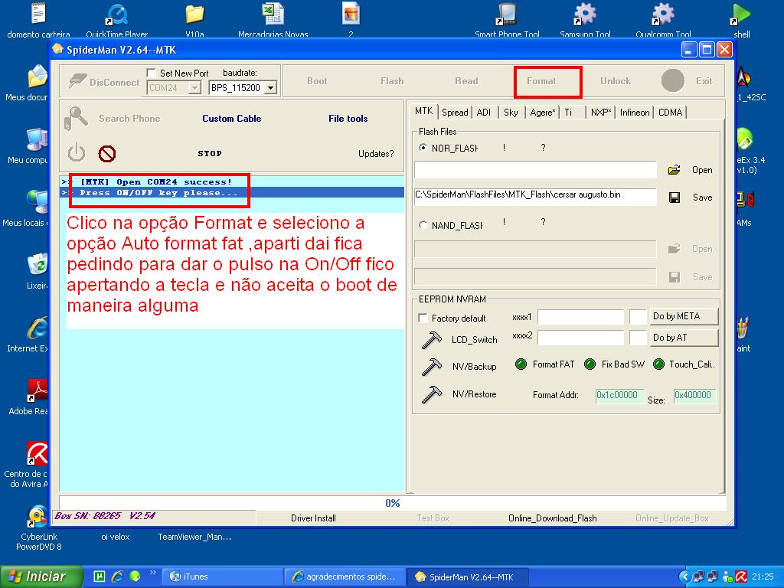Open the Infineon tab
This screenshot has height=588, width=784.
click(635, 113)
